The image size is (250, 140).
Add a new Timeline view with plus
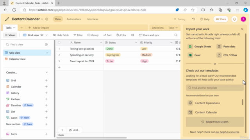tap(46, 105)
